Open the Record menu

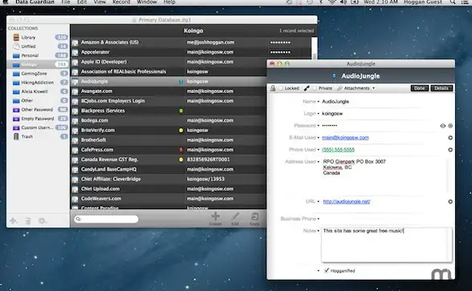(121, 2)
